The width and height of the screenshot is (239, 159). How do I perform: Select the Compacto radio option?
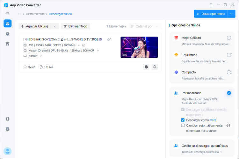pos(229,72)
